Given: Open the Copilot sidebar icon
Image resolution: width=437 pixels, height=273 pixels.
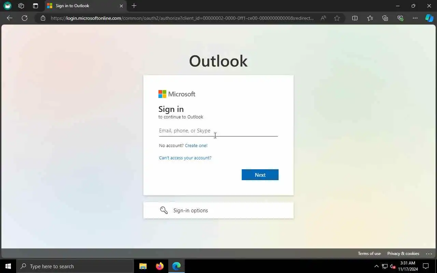Looking at the screenshot, I should [x=429, y=18].
